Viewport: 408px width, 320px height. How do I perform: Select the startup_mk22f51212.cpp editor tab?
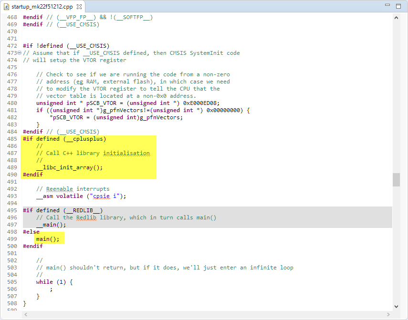click(x=42, y=7)
